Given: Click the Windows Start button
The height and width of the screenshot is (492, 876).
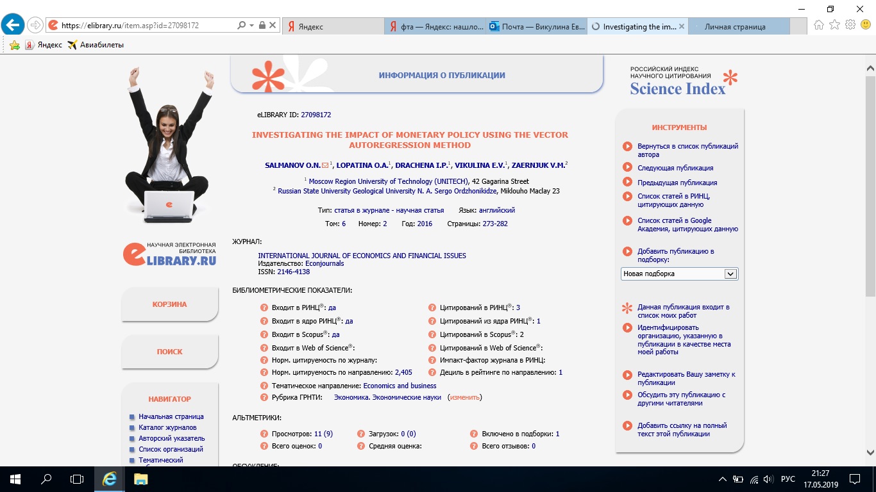Looking at the screenshot, I should (15, 479).
